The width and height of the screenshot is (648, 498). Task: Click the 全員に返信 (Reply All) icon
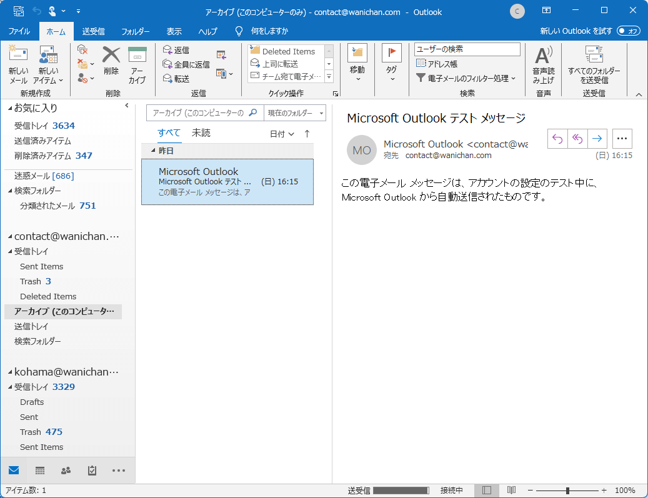(x=186, y=63)
